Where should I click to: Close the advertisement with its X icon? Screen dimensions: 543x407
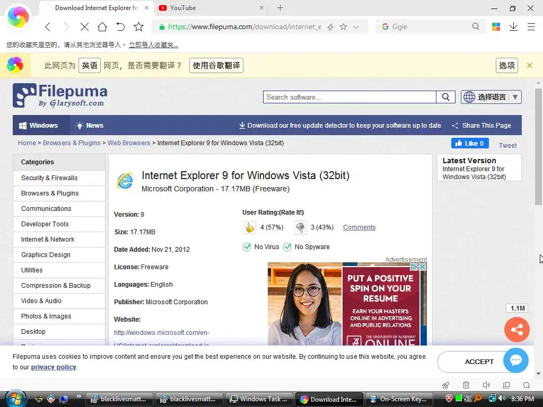[x=423, y=267]
